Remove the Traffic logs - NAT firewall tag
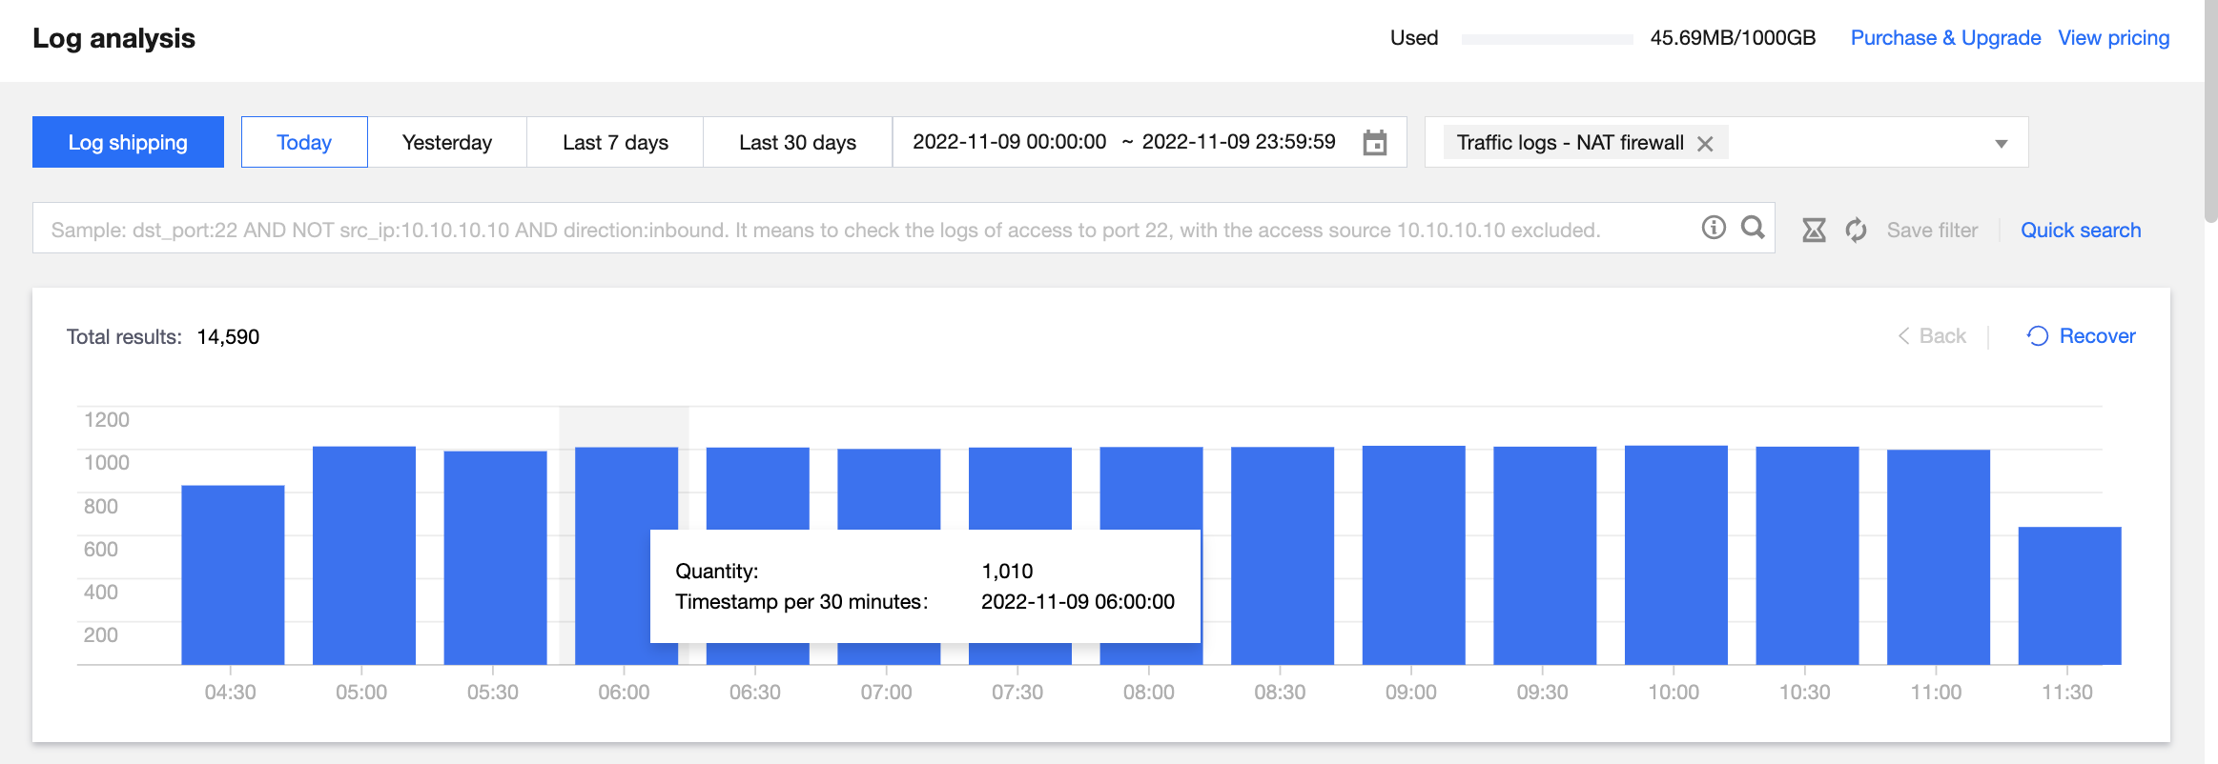 pyautogui.click(x=1706, y=144)
